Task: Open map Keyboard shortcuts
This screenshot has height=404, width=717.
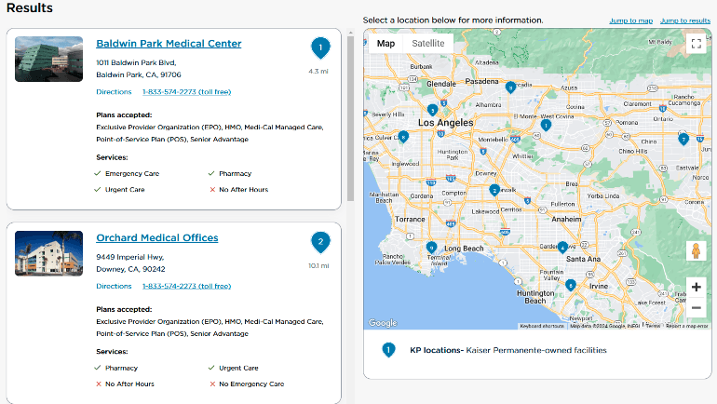Action: (542, 326)
